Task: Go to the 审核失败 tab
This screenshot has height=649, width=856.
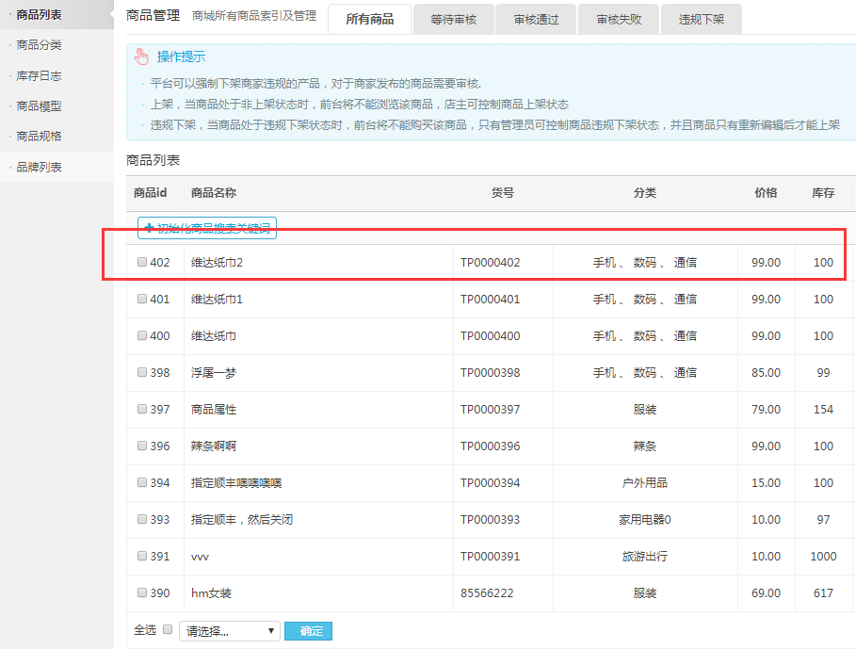Action: [x=619, y=19]
